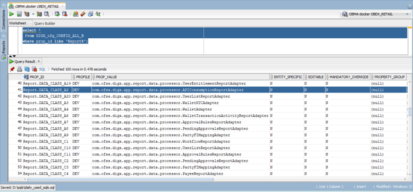Viewport: 413px width, 192px height.
Task: Select the APIConsumptionReportAdapter value cell
Action: (x=181, y=90)
